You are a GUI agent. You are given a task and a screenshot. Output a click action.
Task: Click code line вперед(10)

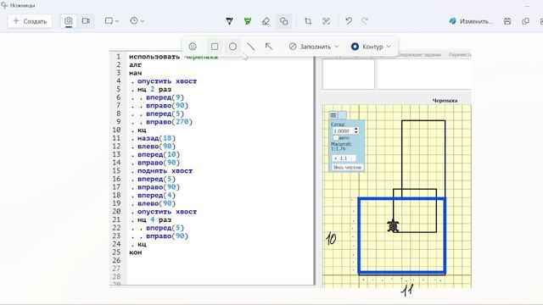pyautogui.click(x=159, y=154)
